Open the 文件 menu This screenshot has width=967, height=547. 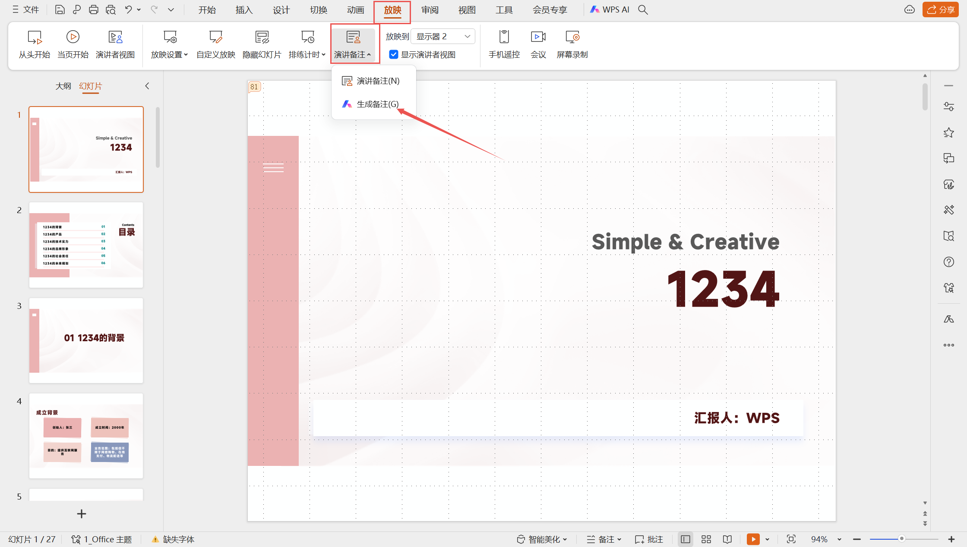[26, 9]
